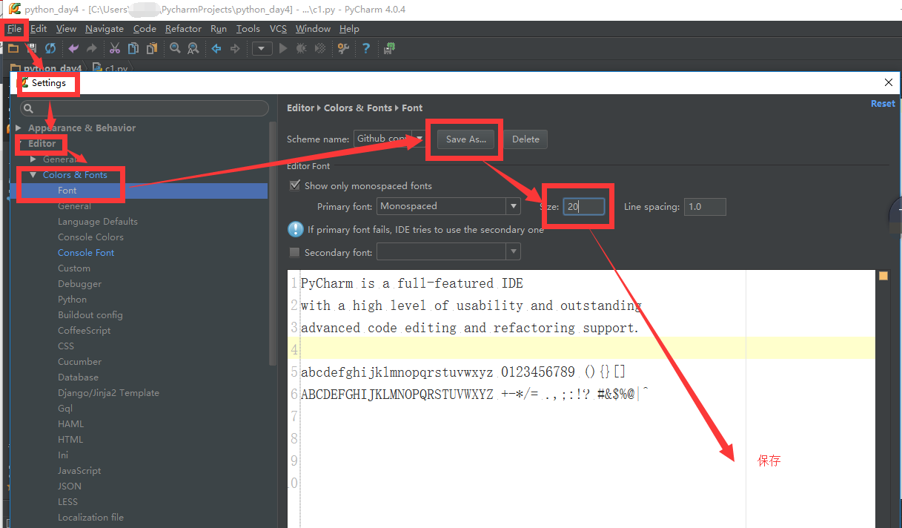Select JavaScript in the settings tree
The image size is (902, 528).
coord(79,470)
